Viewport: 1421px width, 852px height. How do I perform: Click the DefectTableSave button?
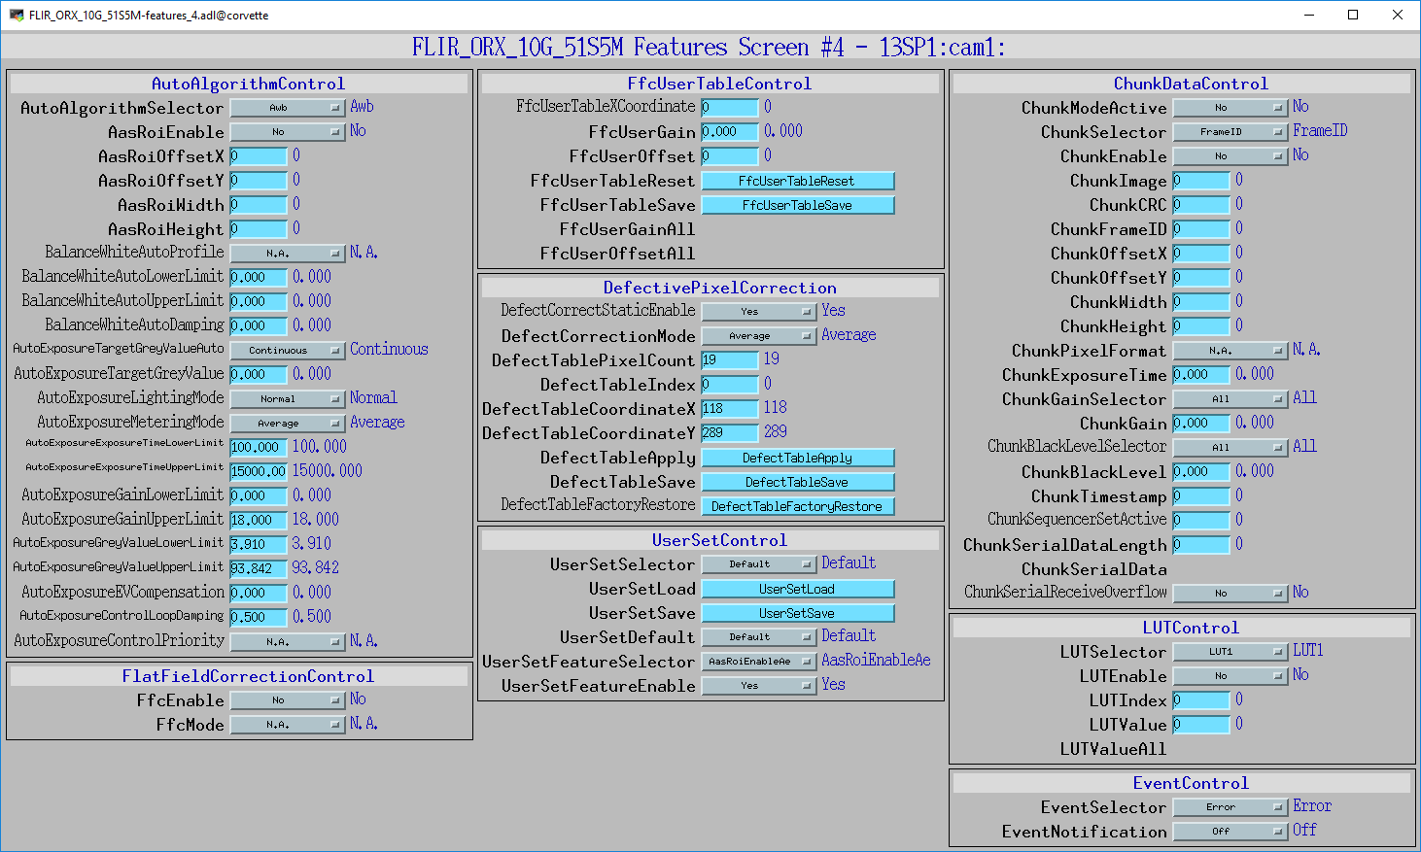click(798, 482)
